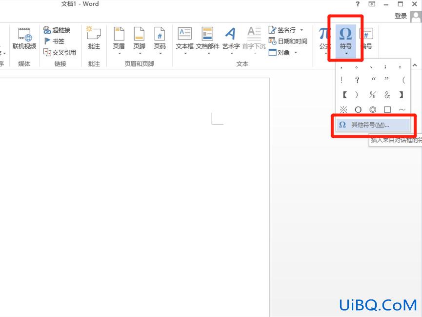Insert the percent sign symbol

click(x=372, y=95)
